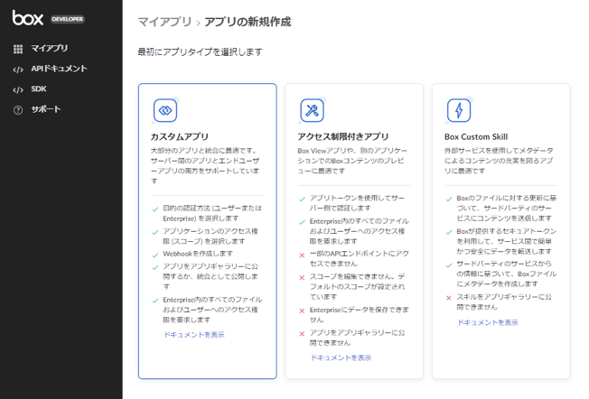Click the Webhookを作成します feature line
The image size is (589, 399).
(198, 254)
